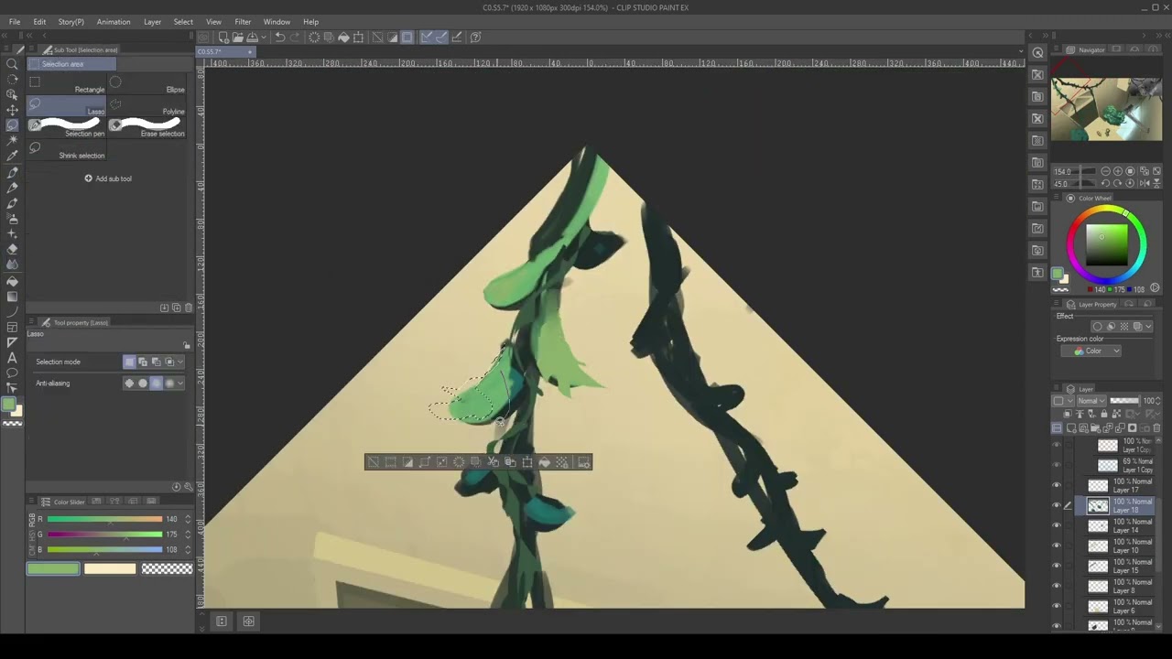Open blending mode Normal dropdown
Image resolution: width=1172 pixels, height=659 pixels.
(1091, 401)
